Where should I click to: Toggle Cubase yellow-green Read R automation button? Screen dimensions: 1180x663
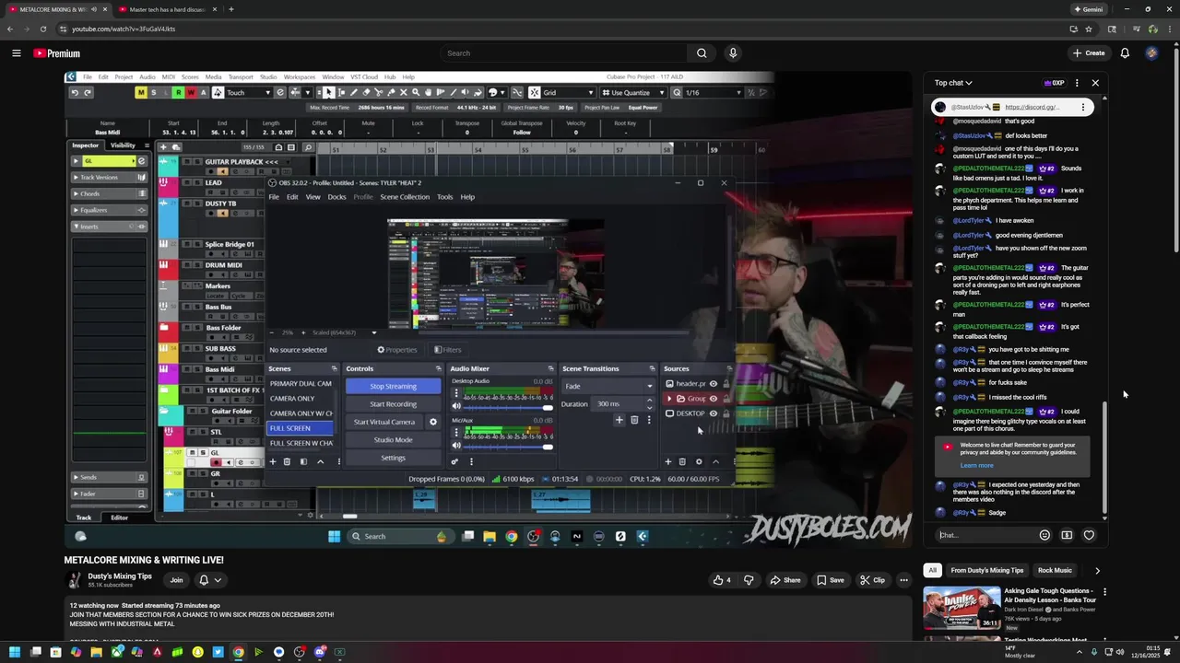click(x=178, y=92)
